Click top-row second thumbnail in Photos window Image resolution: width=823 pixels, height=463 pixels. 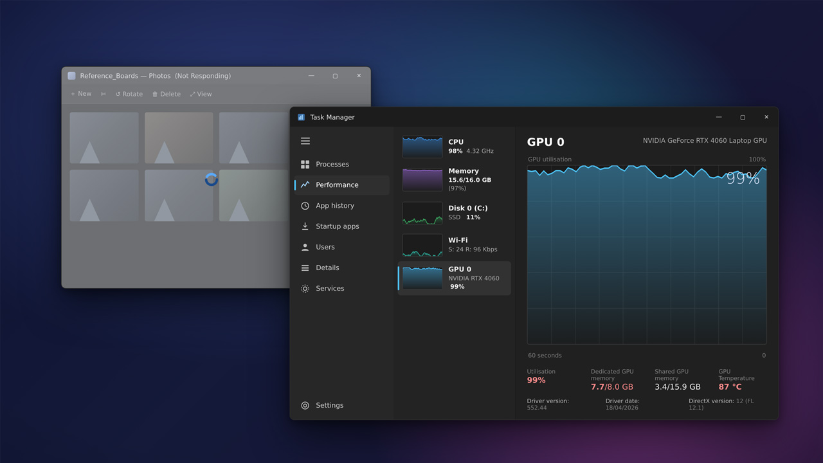pos(179,138)
